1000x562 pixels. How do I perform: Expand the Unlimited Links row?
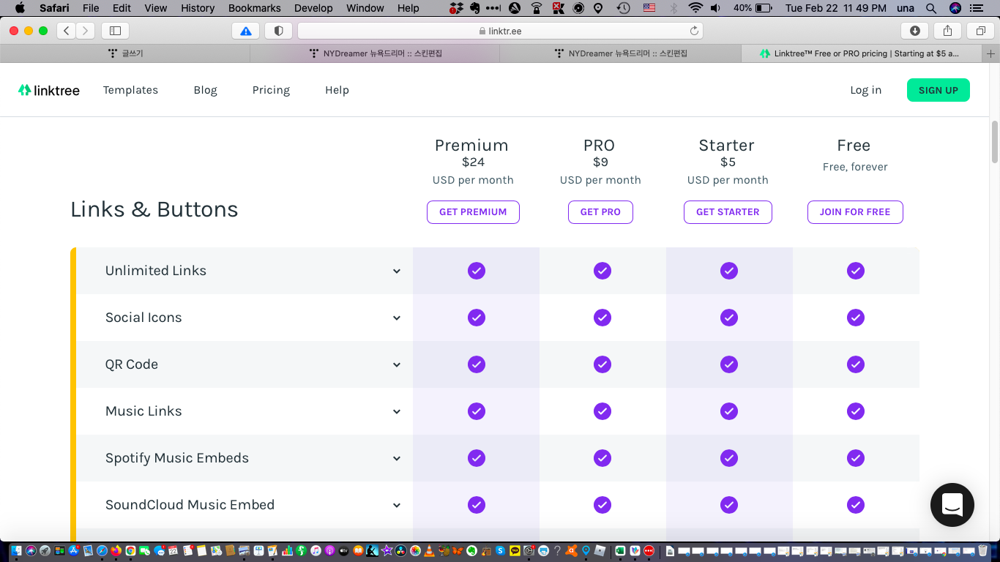pyautogui.click(x=396, y=271)
